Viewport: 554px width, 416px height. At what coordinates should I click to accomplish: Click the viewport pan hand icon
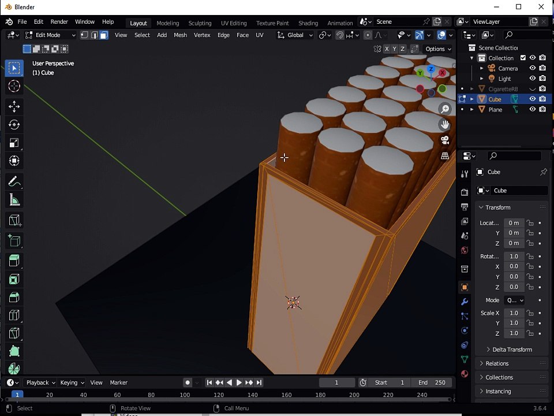click(445, 124)
